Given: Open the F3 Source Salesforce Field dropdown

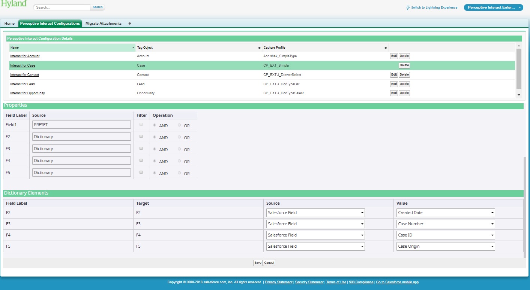Looking at the screenshot, I should pos(315,224).
